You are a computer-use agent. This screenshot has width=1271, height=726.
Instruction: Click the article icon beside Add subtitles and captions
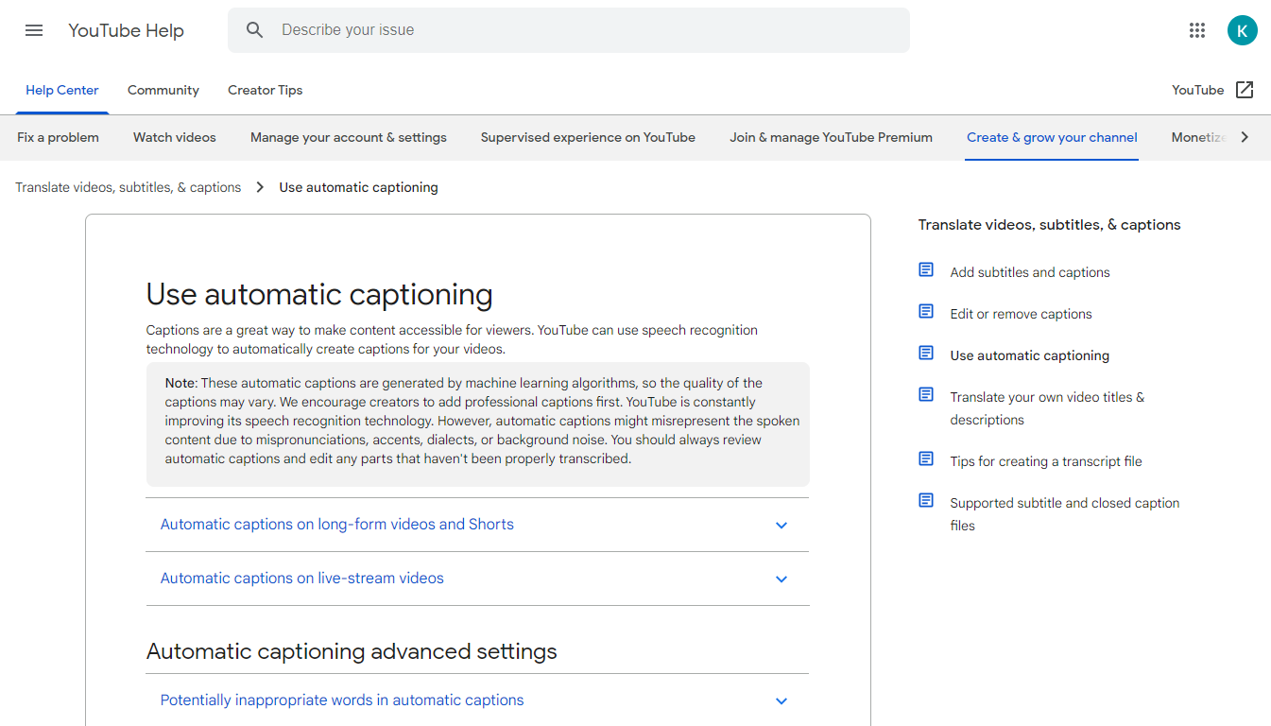[926, 270]
